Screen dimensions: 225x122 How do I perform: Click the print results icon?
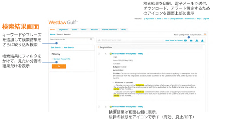click(x=185, y=41)
